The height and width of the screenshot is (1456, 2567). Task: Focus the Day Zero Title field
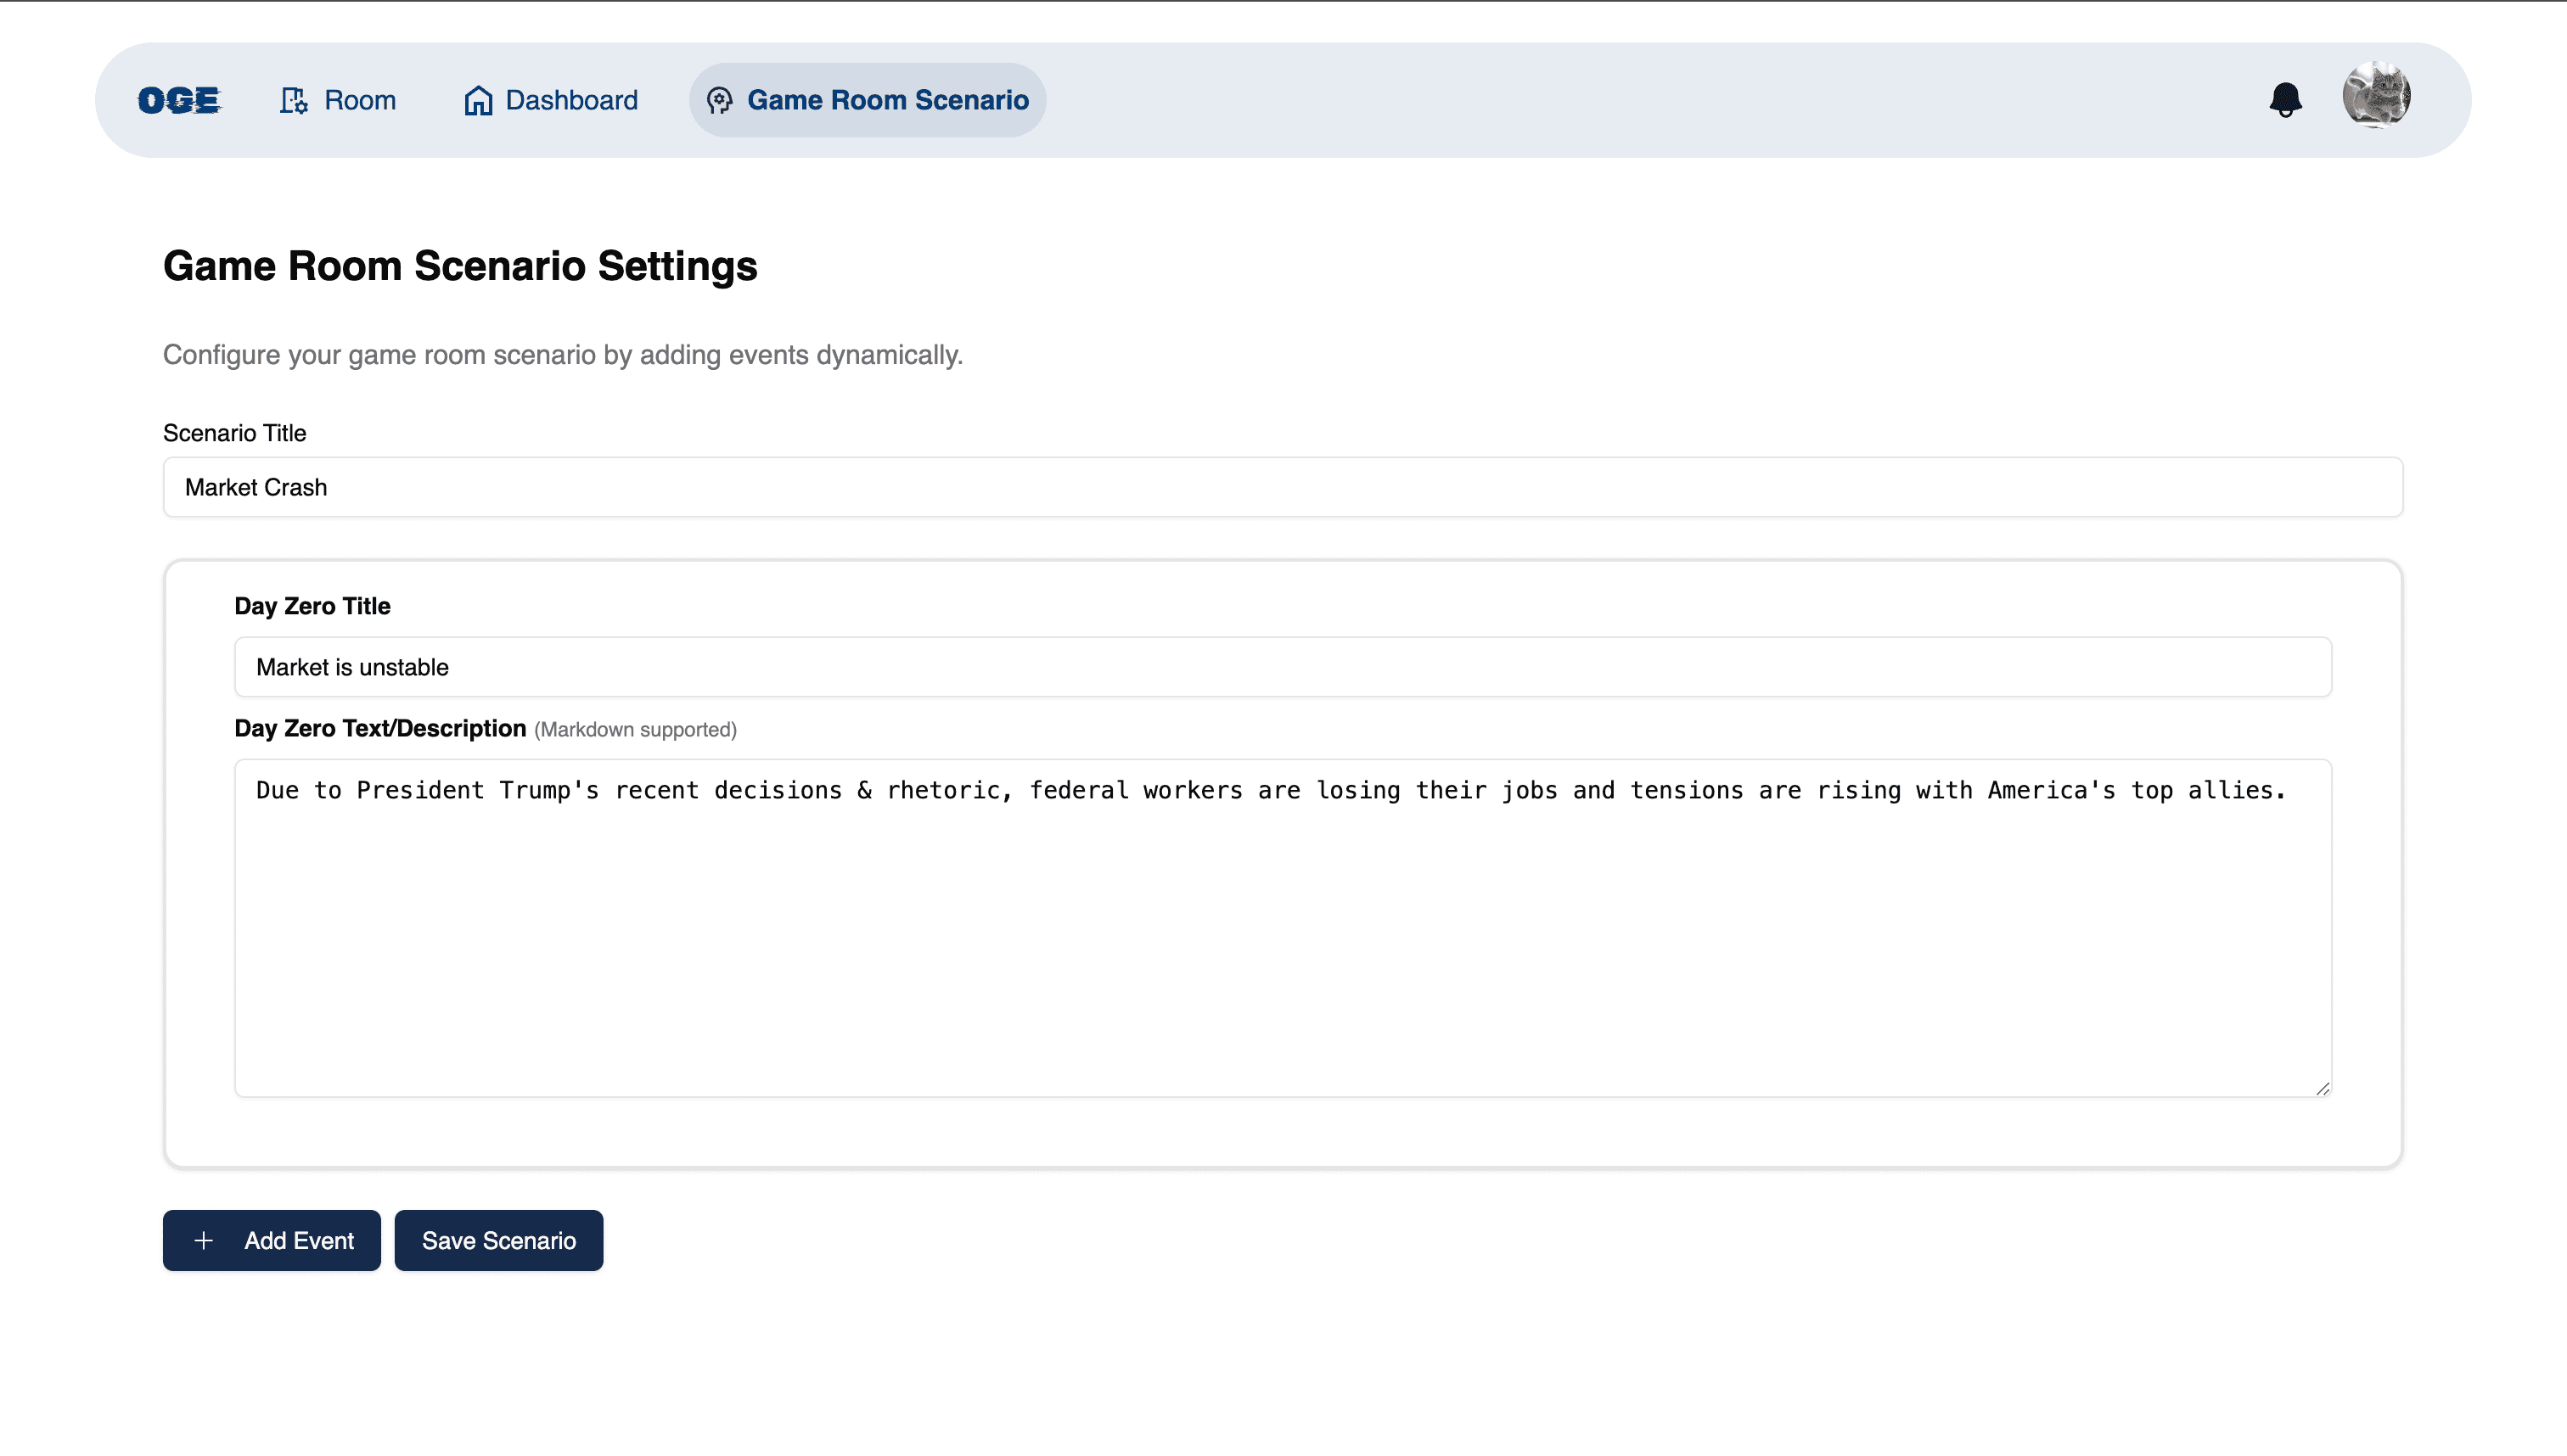(1283, 667)
